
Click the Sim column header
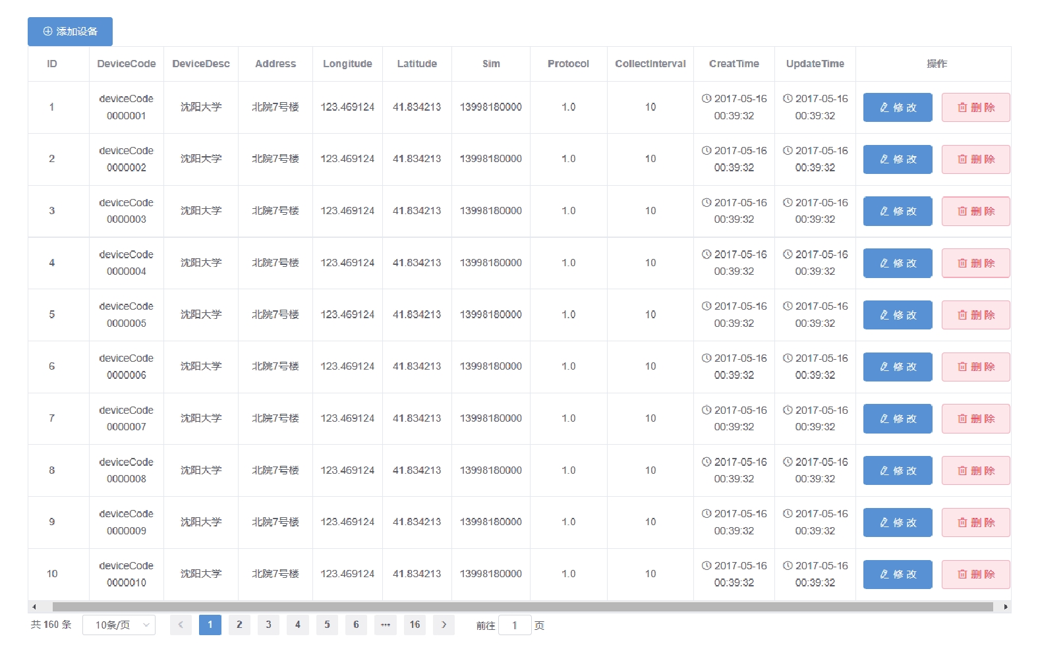pyautogui.click(x=491, y=64)
